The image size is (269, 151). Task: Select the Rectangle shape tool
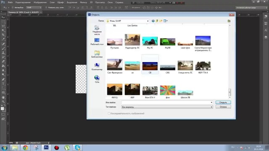tap(3, 93)
